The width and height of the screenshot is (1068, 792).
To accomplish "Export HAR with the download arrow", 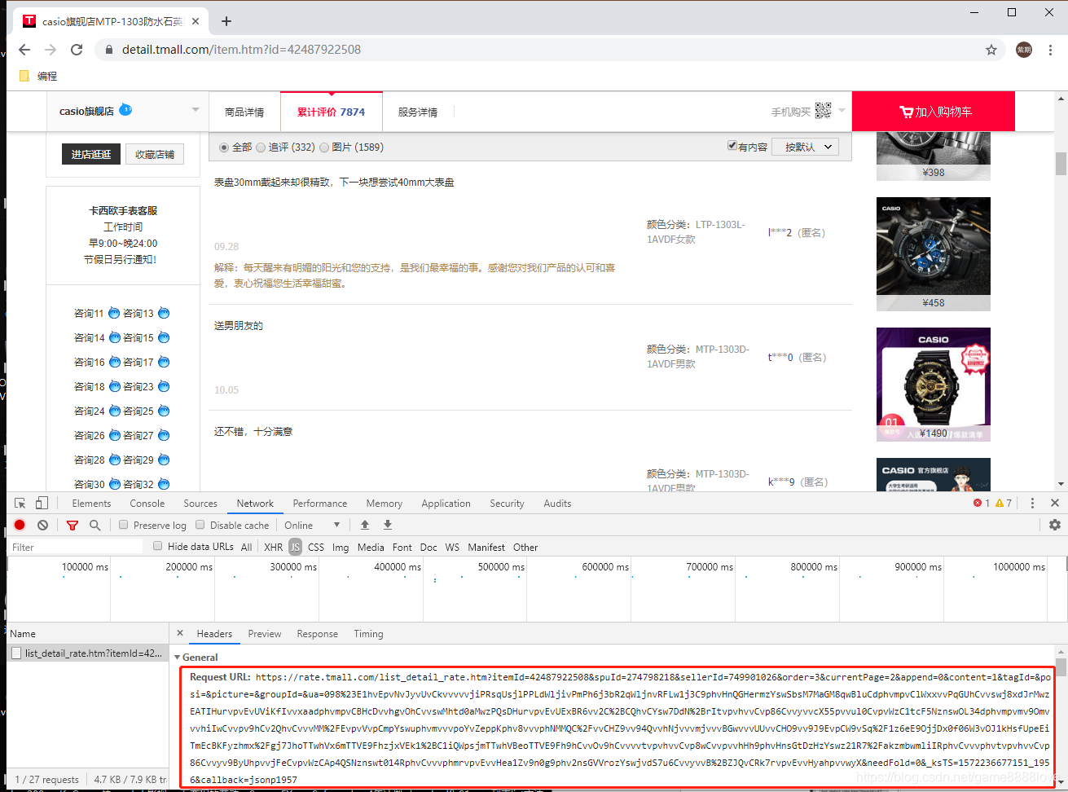I will tap(388, 525).
